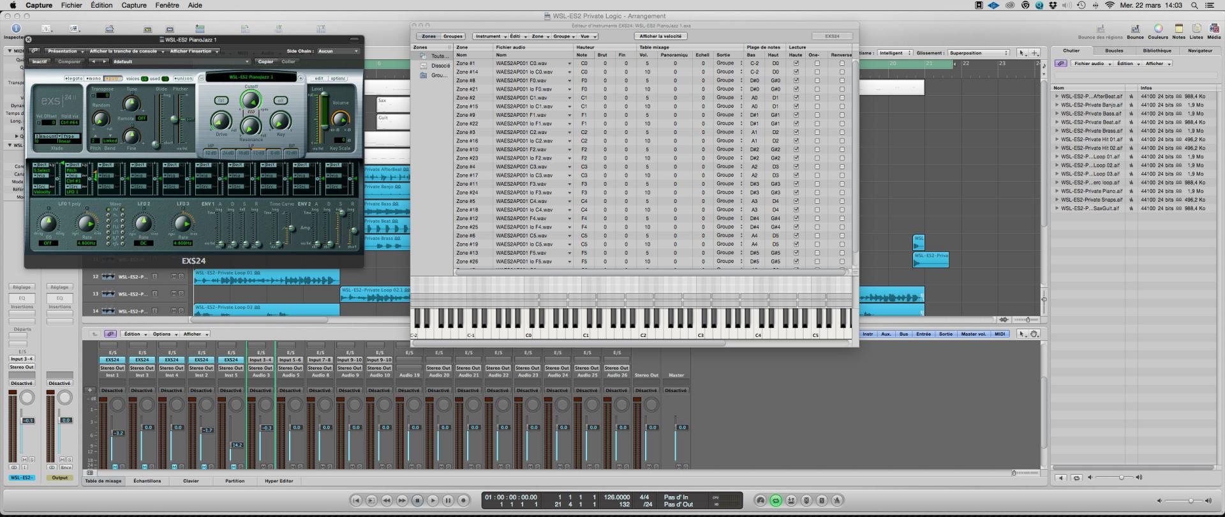Switch to the Boucles tab
This screenshot has height=517, width=1225.
[1114, 50]
